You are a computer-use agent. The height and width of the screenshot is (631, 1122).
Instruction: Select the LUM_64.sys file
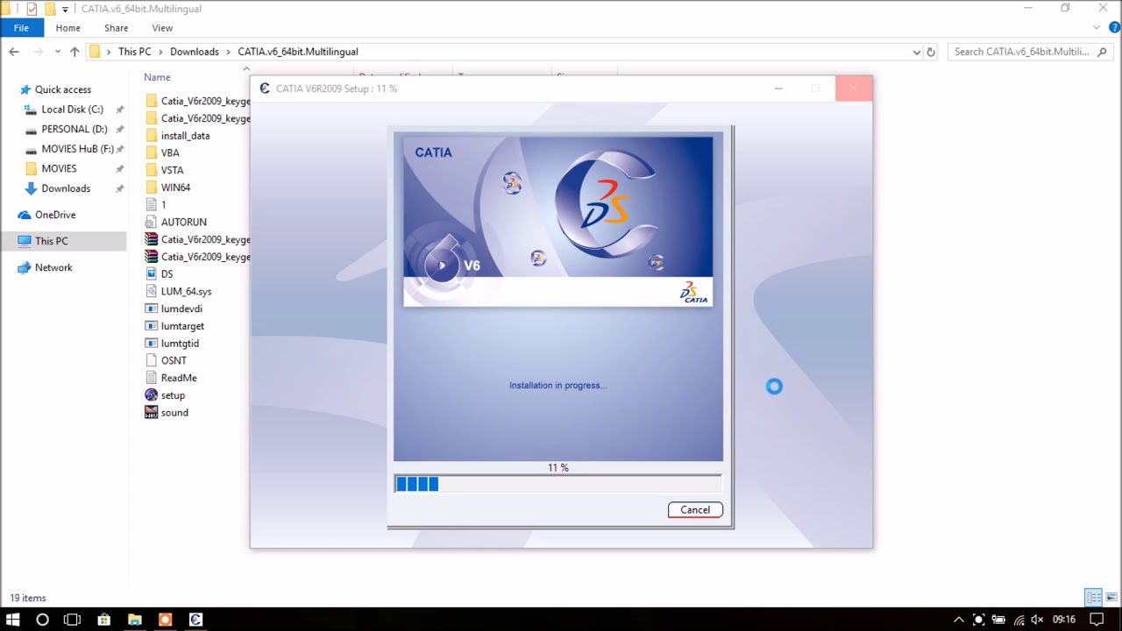point(186,291)
